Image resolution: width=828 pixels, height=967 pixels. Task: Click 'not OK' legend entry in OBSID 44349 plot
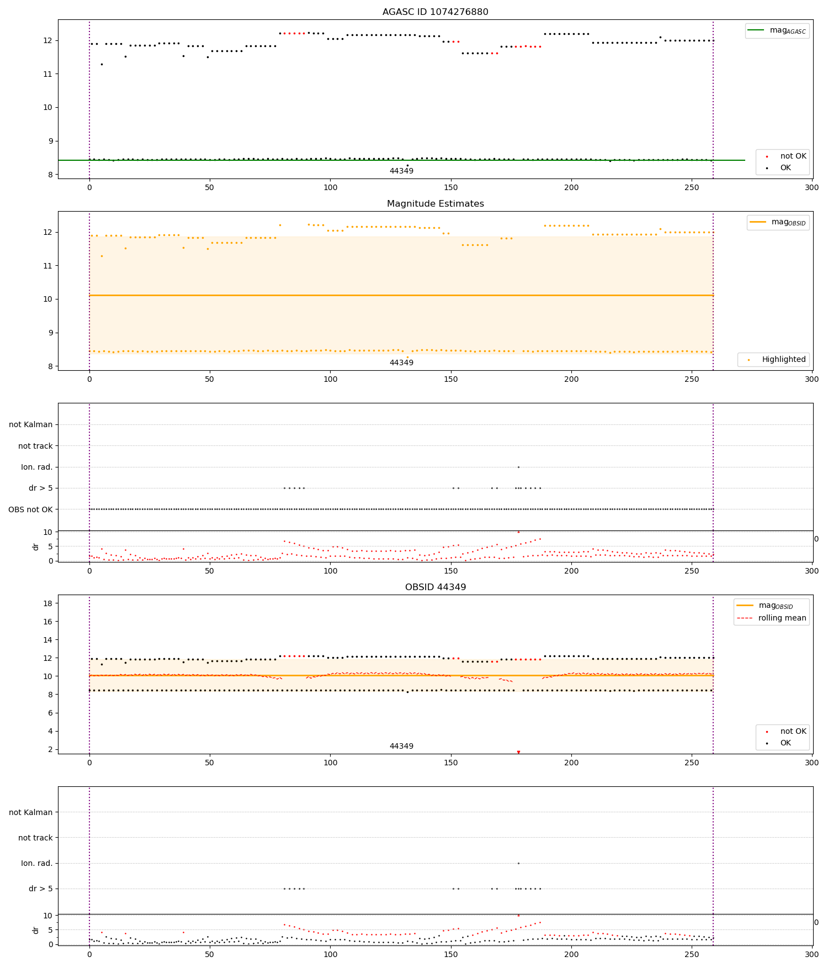[783, 732]
